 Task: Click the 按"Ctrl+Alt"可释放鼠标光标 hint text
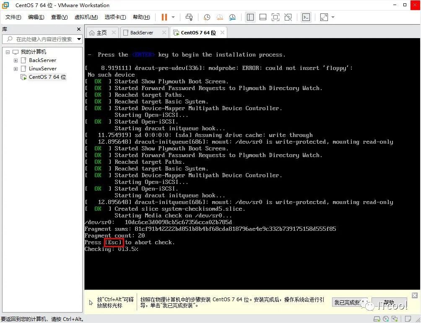115,302
